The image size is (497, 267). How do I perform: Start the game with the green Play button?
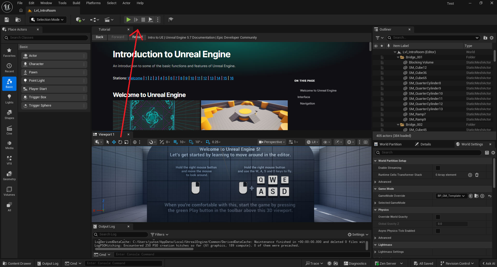pyautogui.click(x=128, y=20)
